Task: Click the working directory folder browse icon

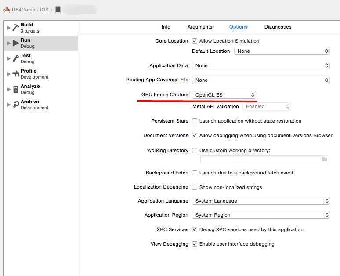Action: coord(324,159)
